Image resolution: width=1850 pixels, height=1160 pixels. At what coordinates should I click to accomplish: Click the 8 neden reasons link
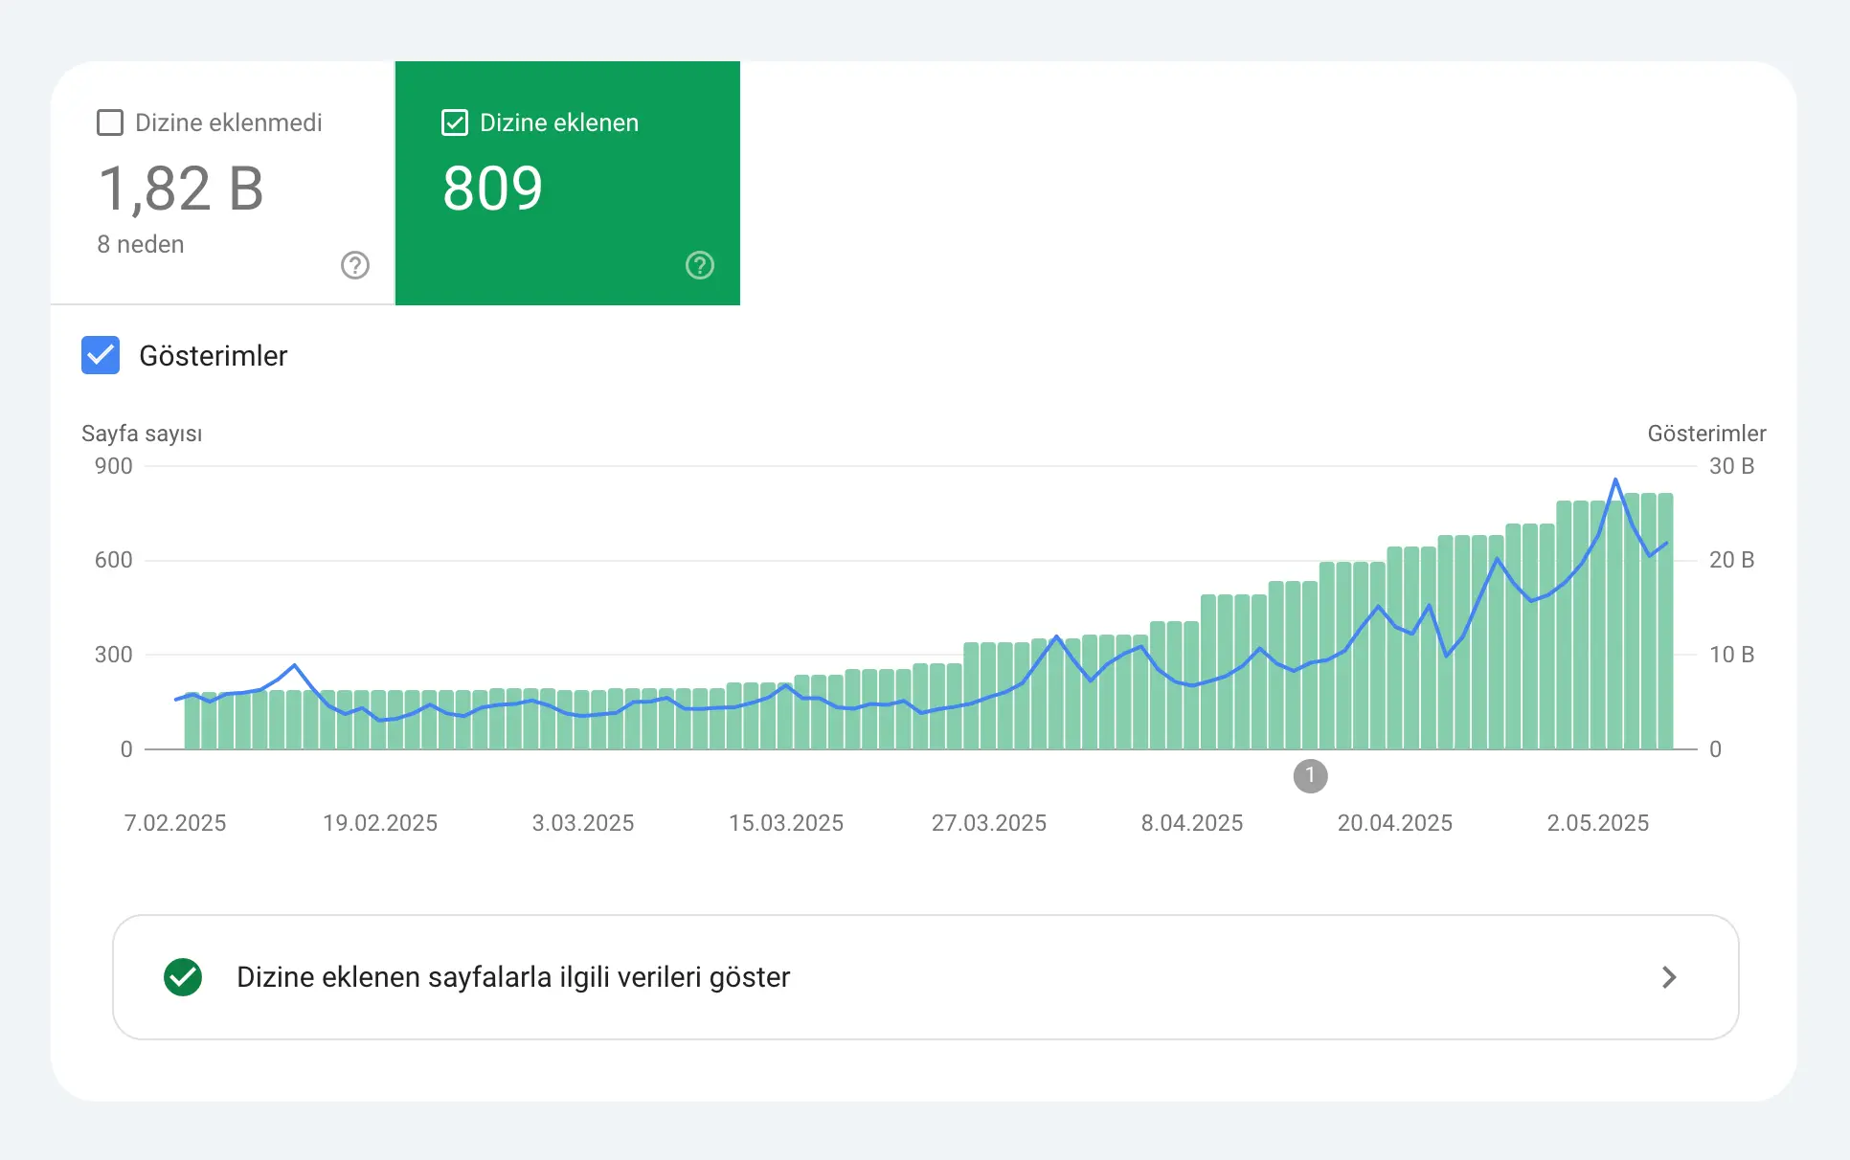point(140,244)
